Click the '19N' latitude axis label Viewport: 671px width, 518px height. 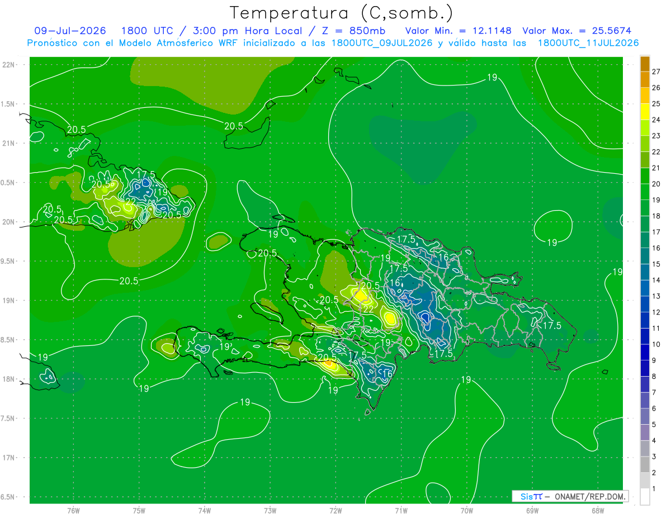pyautogui.click(x=8, y=301)
